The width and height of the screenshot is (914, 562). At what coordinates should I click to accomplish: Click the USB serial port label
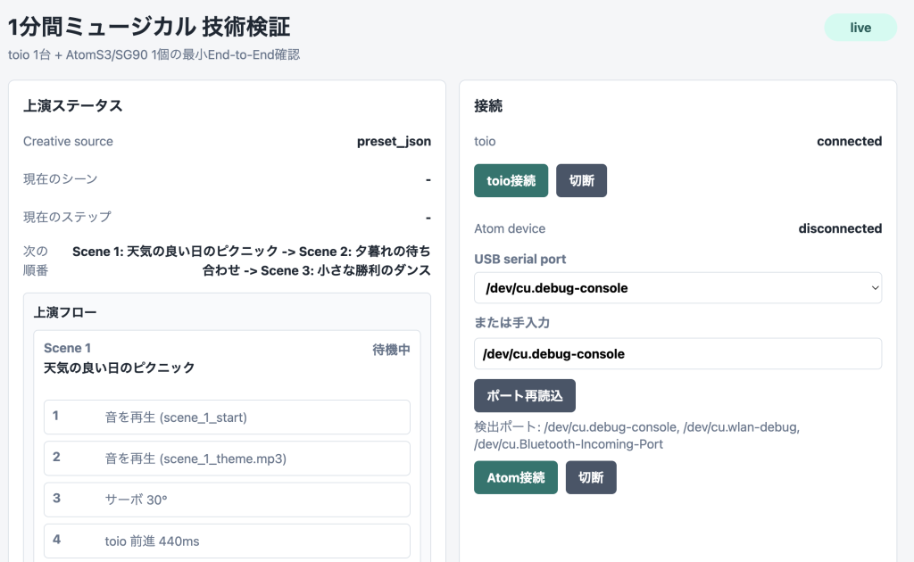pos(520,260)
